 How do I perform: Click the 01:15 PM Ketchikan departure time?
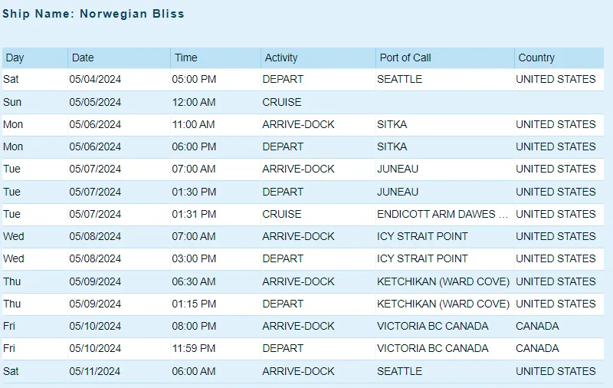point(194,304)
